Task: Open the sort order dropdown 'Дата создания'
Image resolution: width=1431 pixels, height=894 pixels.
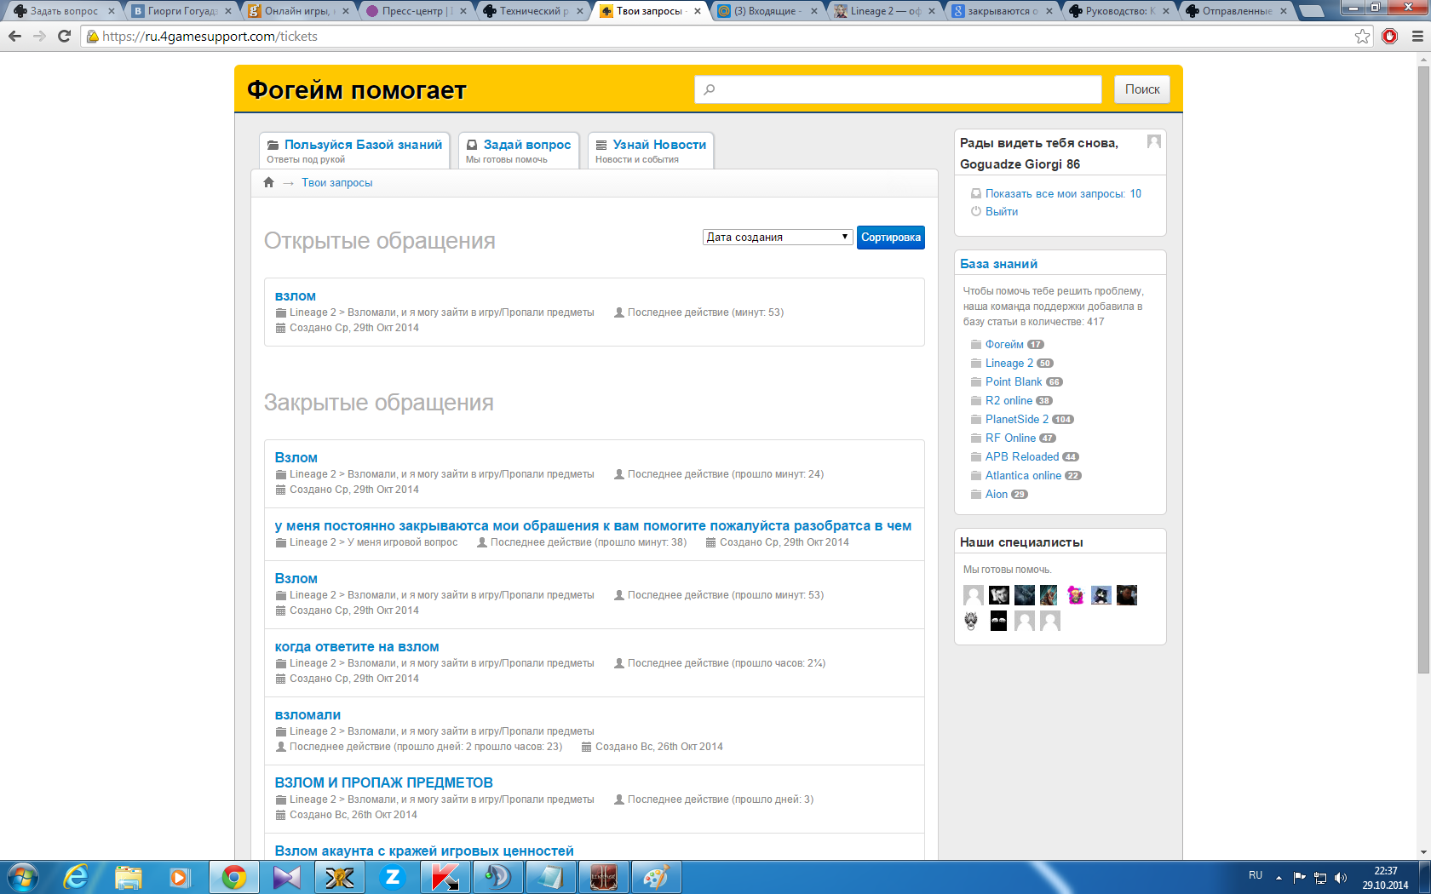Action: coord(778,237)
